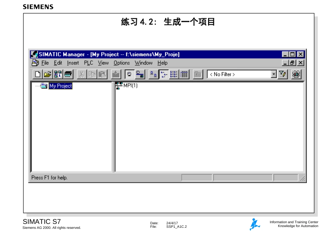The height and width of the screenshot is (232, 335).
Task: Select My Project in the tree
Action: coord(61,86)
